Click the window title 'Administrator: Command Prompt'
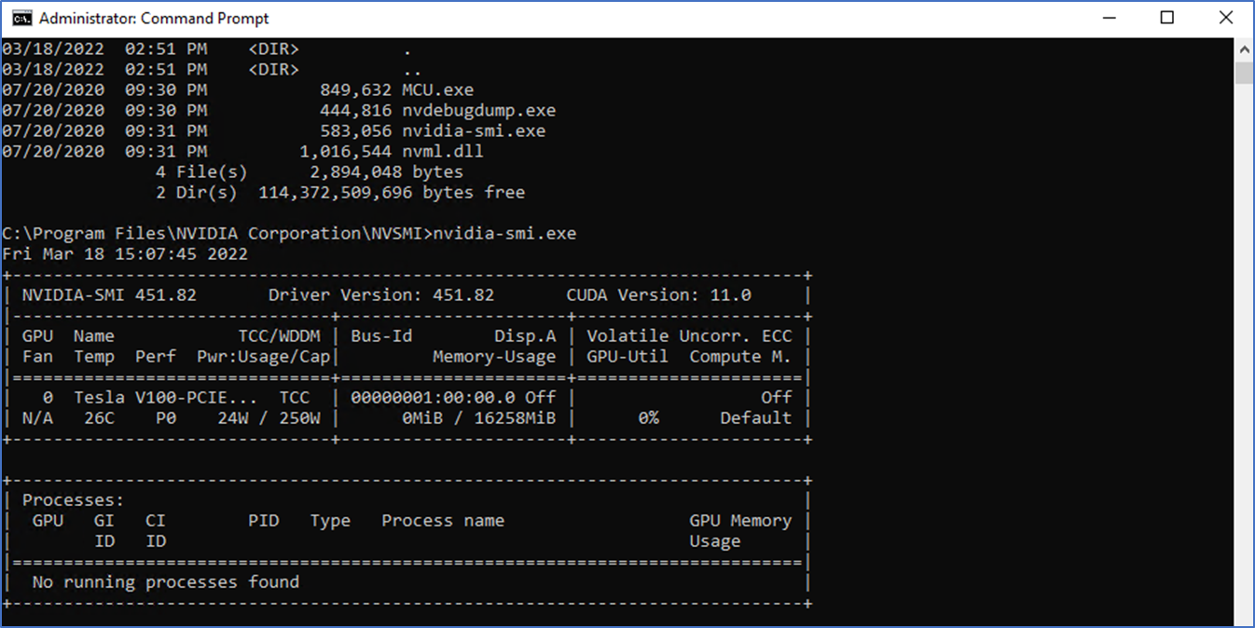 [x=154, y=18]
